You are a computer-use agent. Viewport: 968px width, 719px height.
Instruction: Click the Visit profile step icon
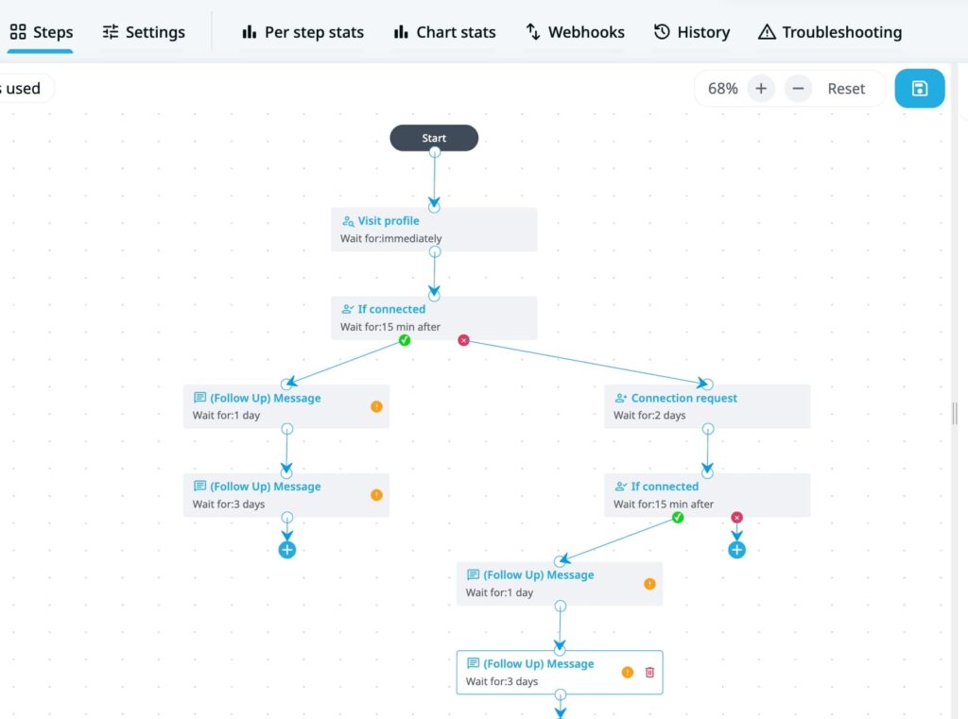[x=350, y=220]
